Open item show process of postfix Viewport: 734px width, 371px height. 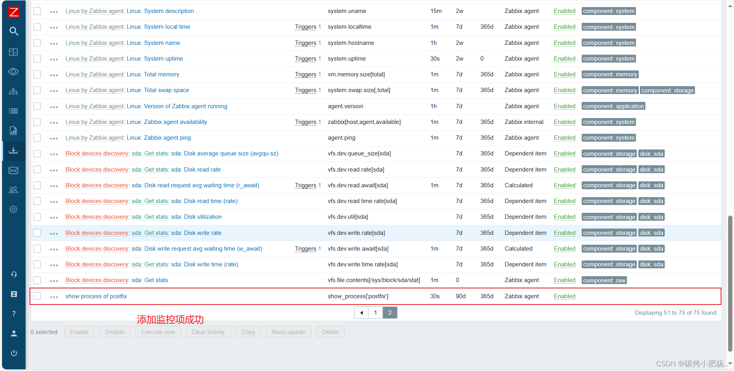96,296
